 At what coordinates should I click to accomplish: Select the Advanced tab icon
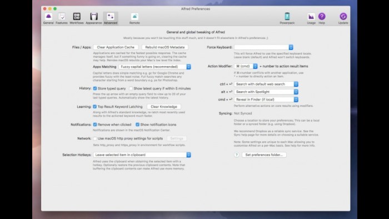111,18
